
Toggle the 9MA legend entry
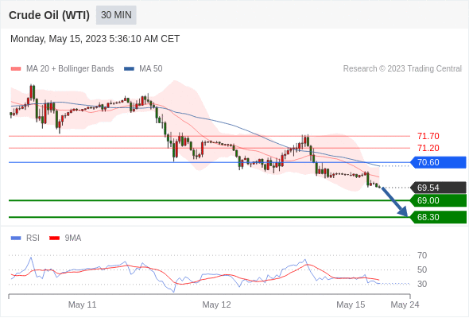(65, 238)
